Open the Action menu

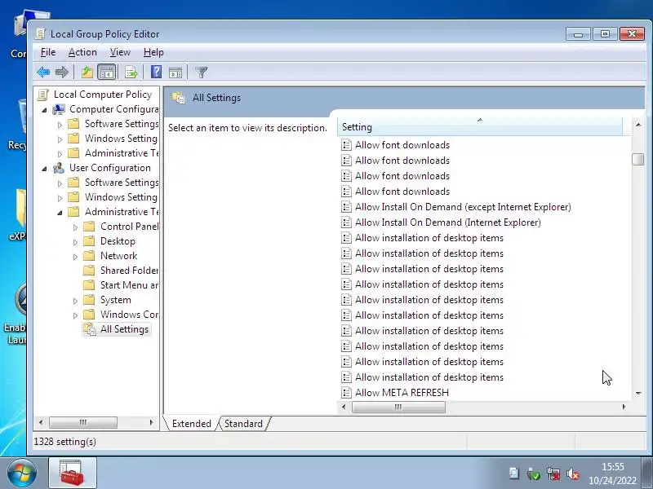click(82, 52)
